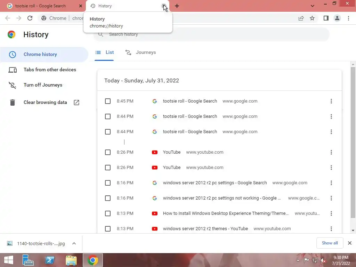Open actions menu for pc settings not working
The image size is (356, 267).
(331, 198)
